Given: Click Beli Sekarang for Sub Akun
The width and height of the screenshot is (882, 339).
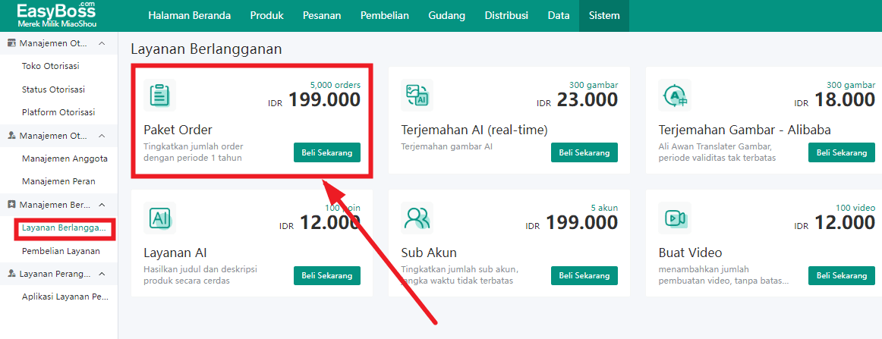Looking at the screenshot, I should [584, 275].
